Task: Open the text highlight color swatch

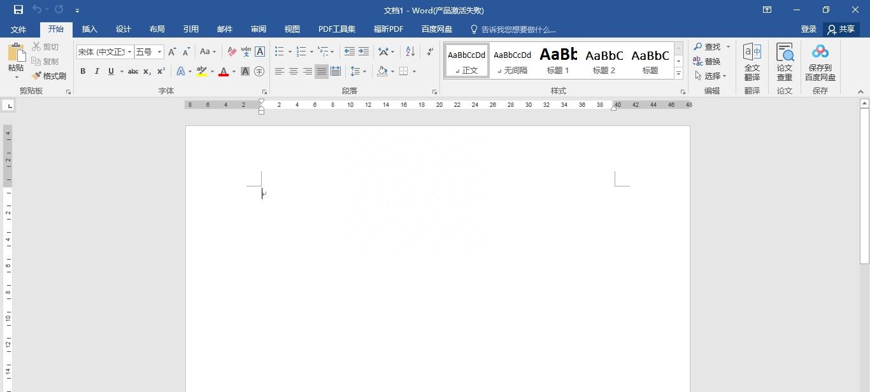Action: point(201,71)
